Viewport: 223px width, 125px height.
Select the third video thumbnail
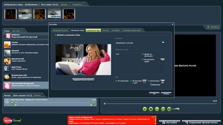(40, 14)
